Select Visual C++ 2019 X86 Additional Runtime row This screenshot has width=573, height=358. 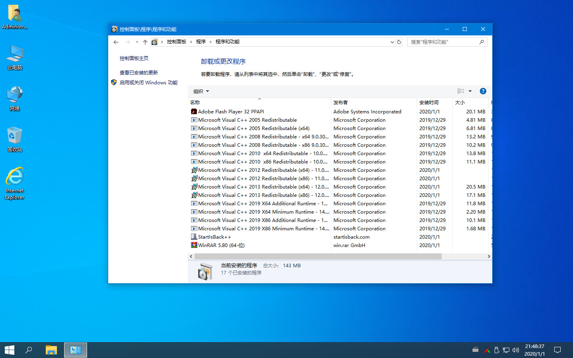point(340,220)
